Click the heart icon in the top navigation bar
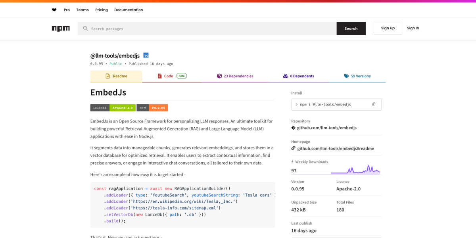Screen dimensions: 476x238 [54, 10]
